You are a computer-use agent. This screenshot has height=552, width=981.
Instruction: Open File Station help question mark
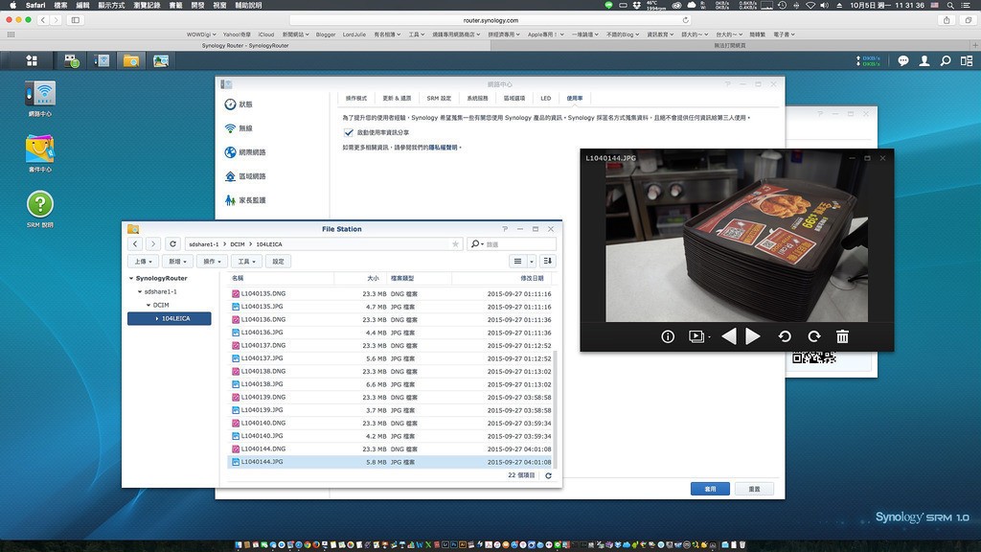click(505, 229)
